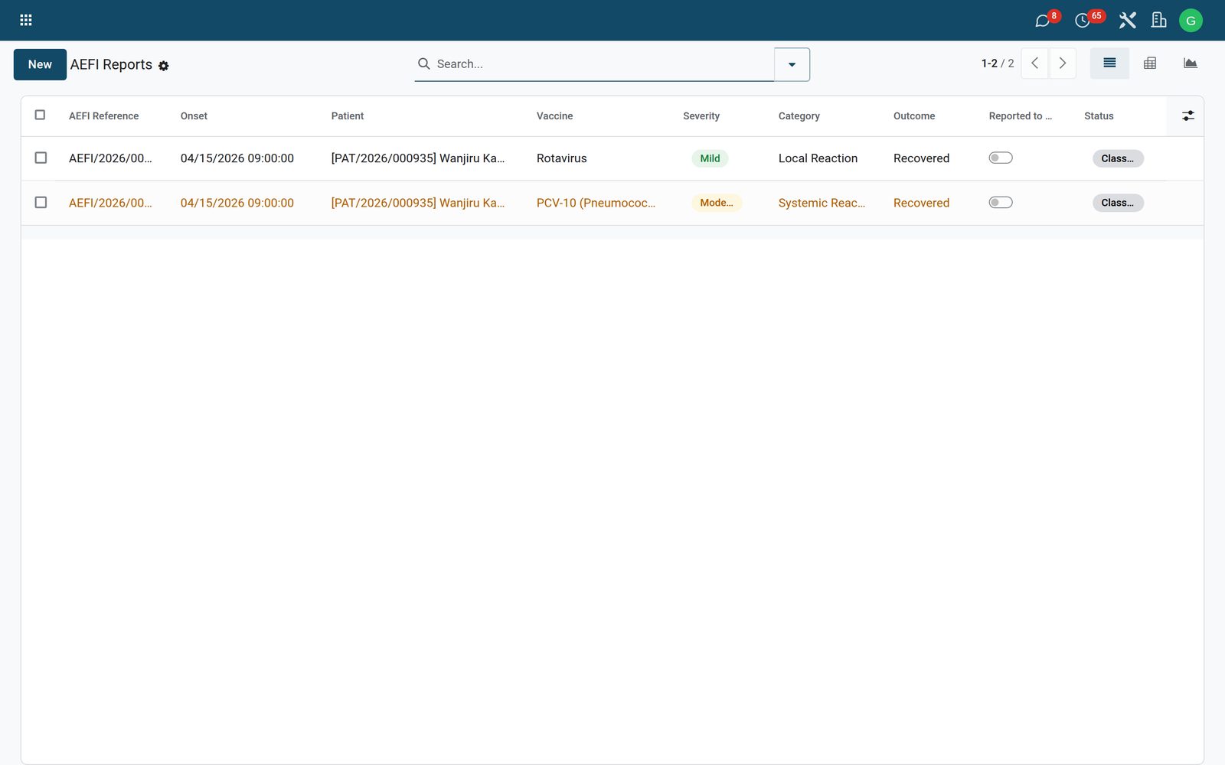Screen dimensions: 1225x765
Task: Open the developer tools wrench icon
Action: click(x=1127, y=20)
